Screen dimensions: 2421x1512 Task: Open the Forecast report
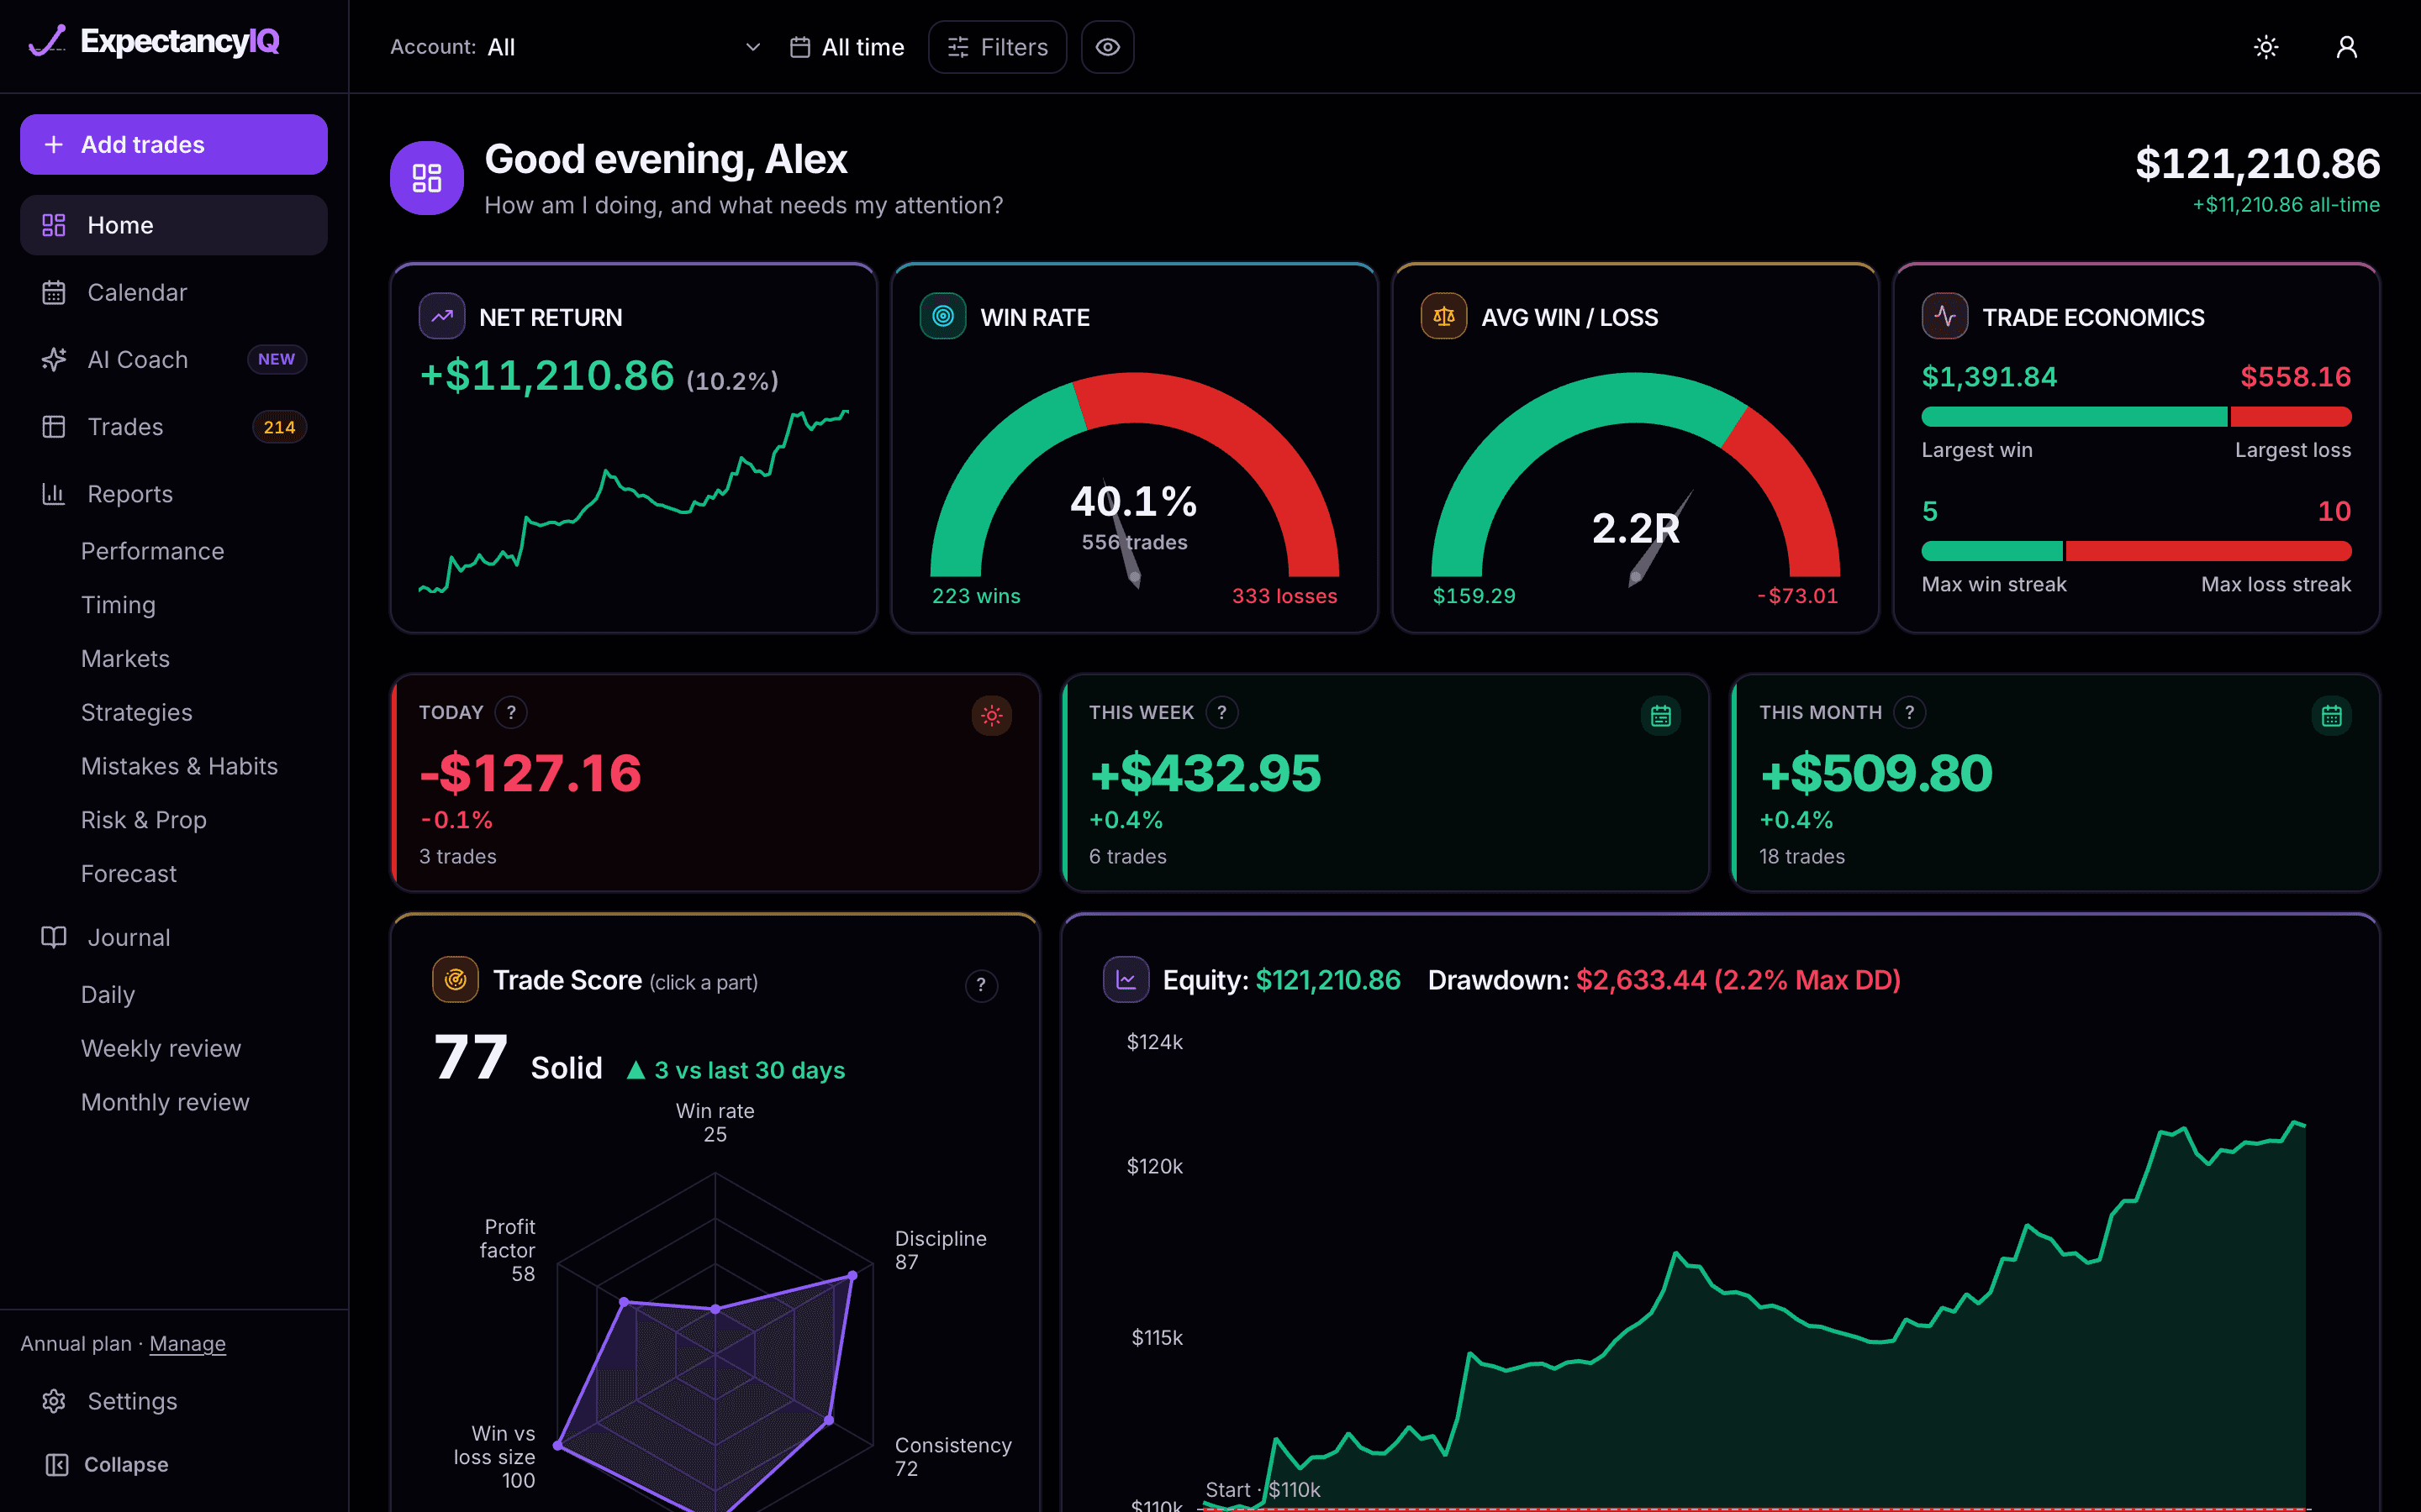click(128, 873)
